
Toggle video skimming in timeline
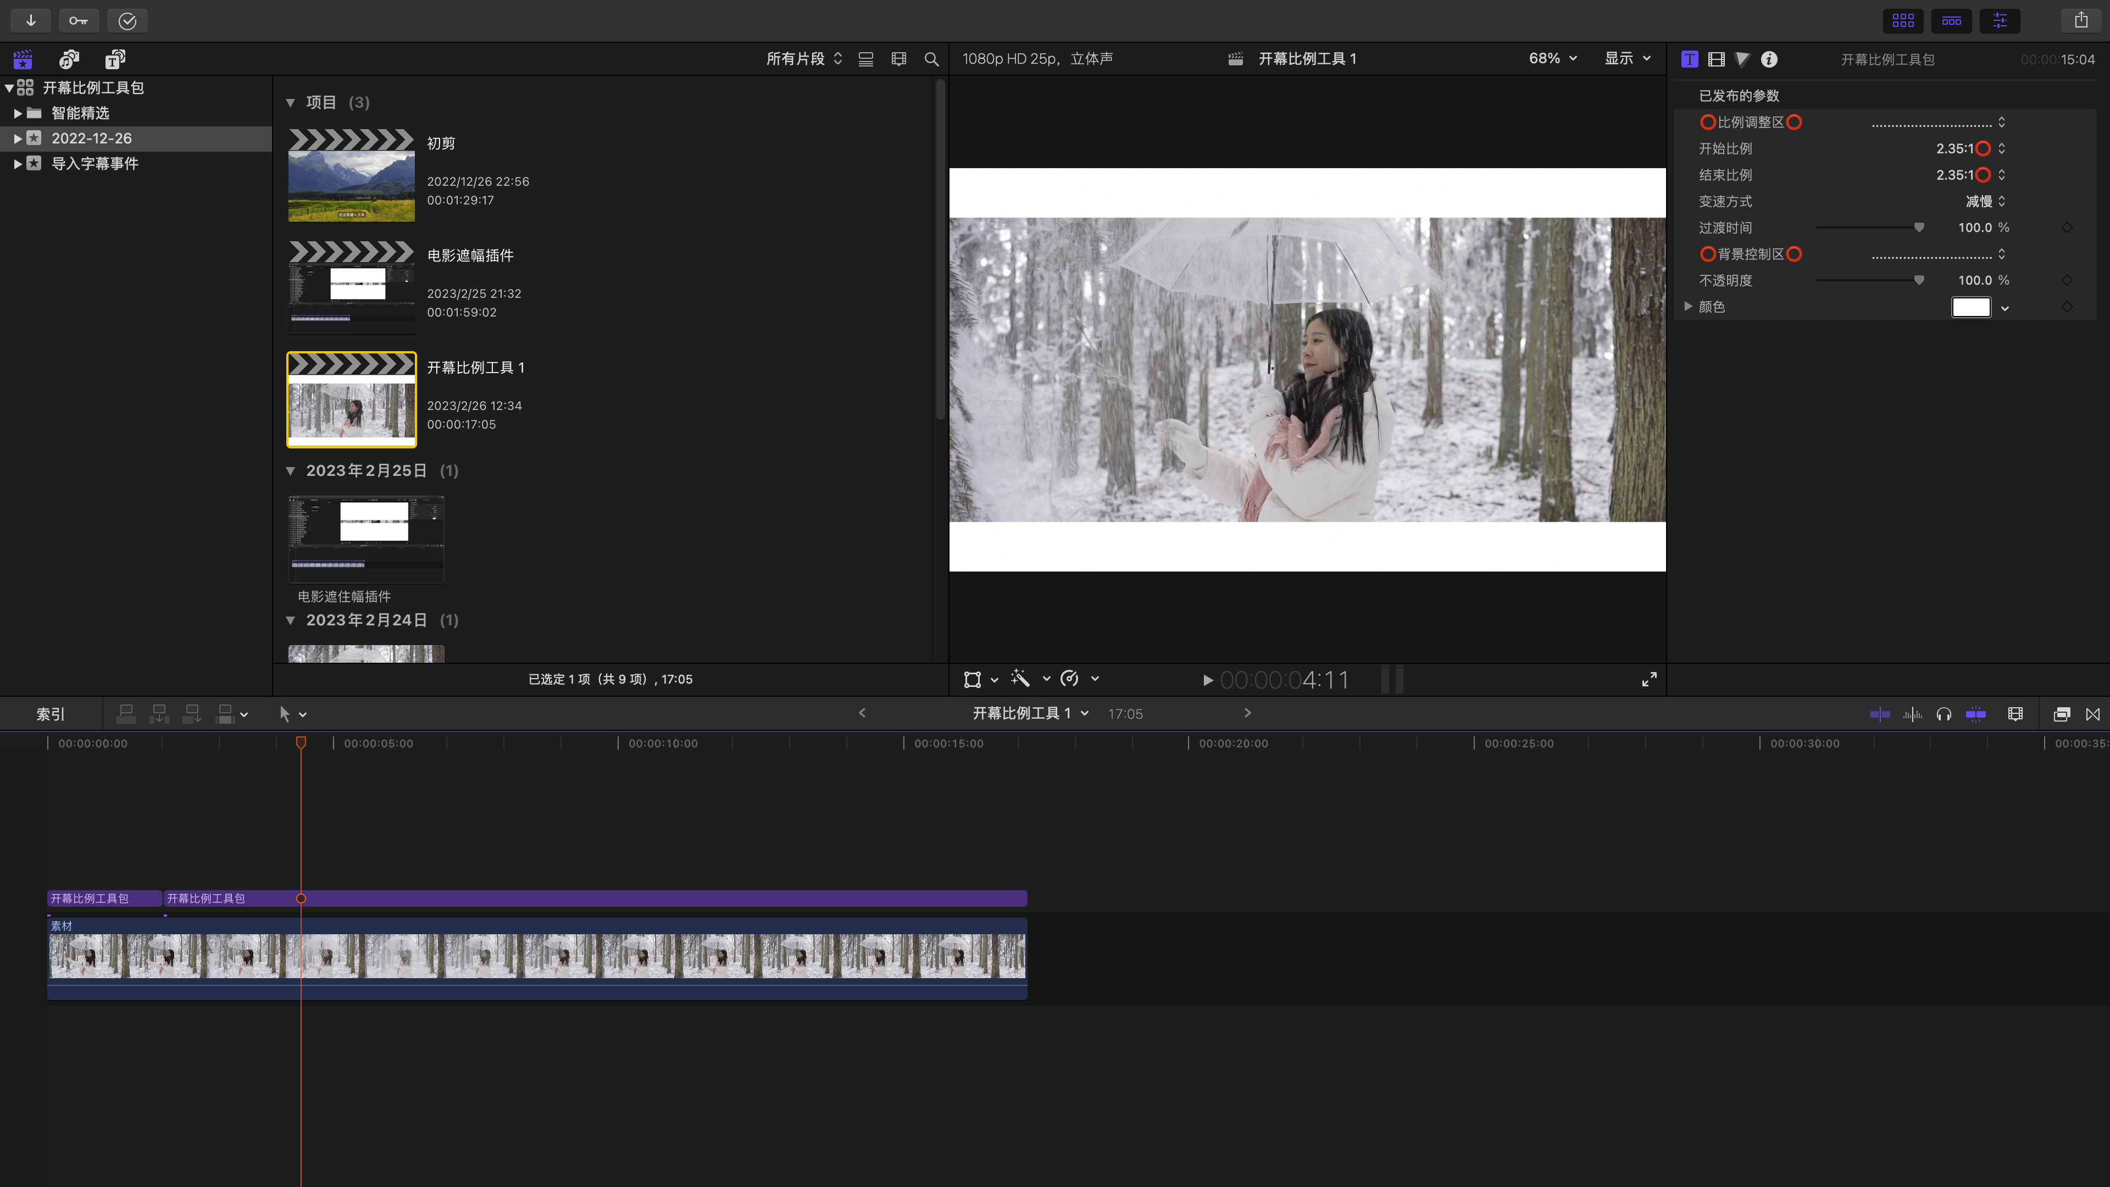tap(1880, 714)
